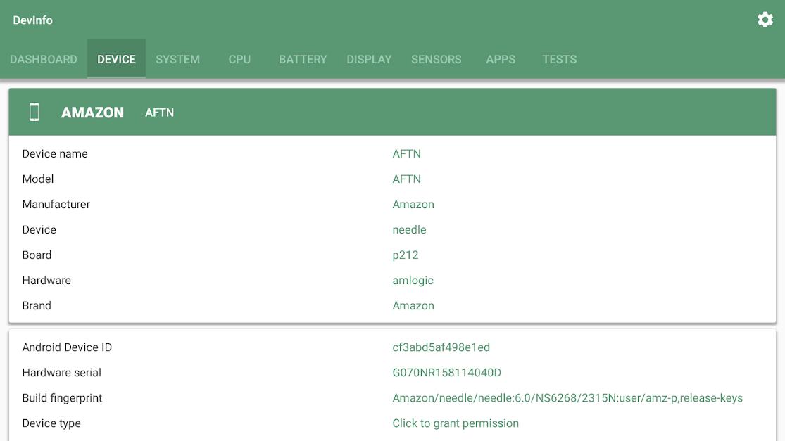The image size is (785, 441).
Task: Open the Battery tab
Action: tap(303, 60)
